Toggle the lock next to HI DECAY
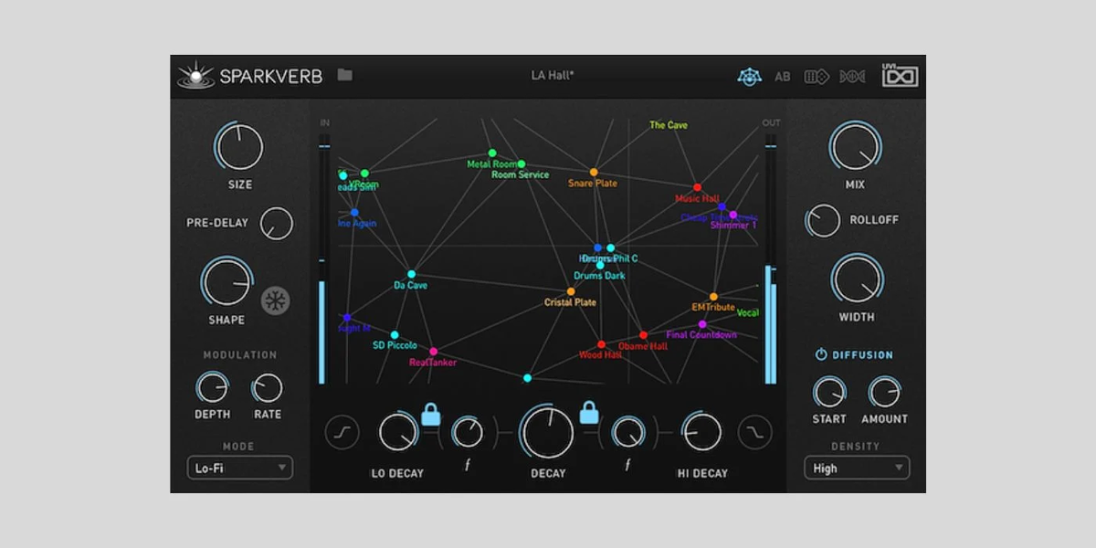1096x548 pixels. (x=591, y=413)
